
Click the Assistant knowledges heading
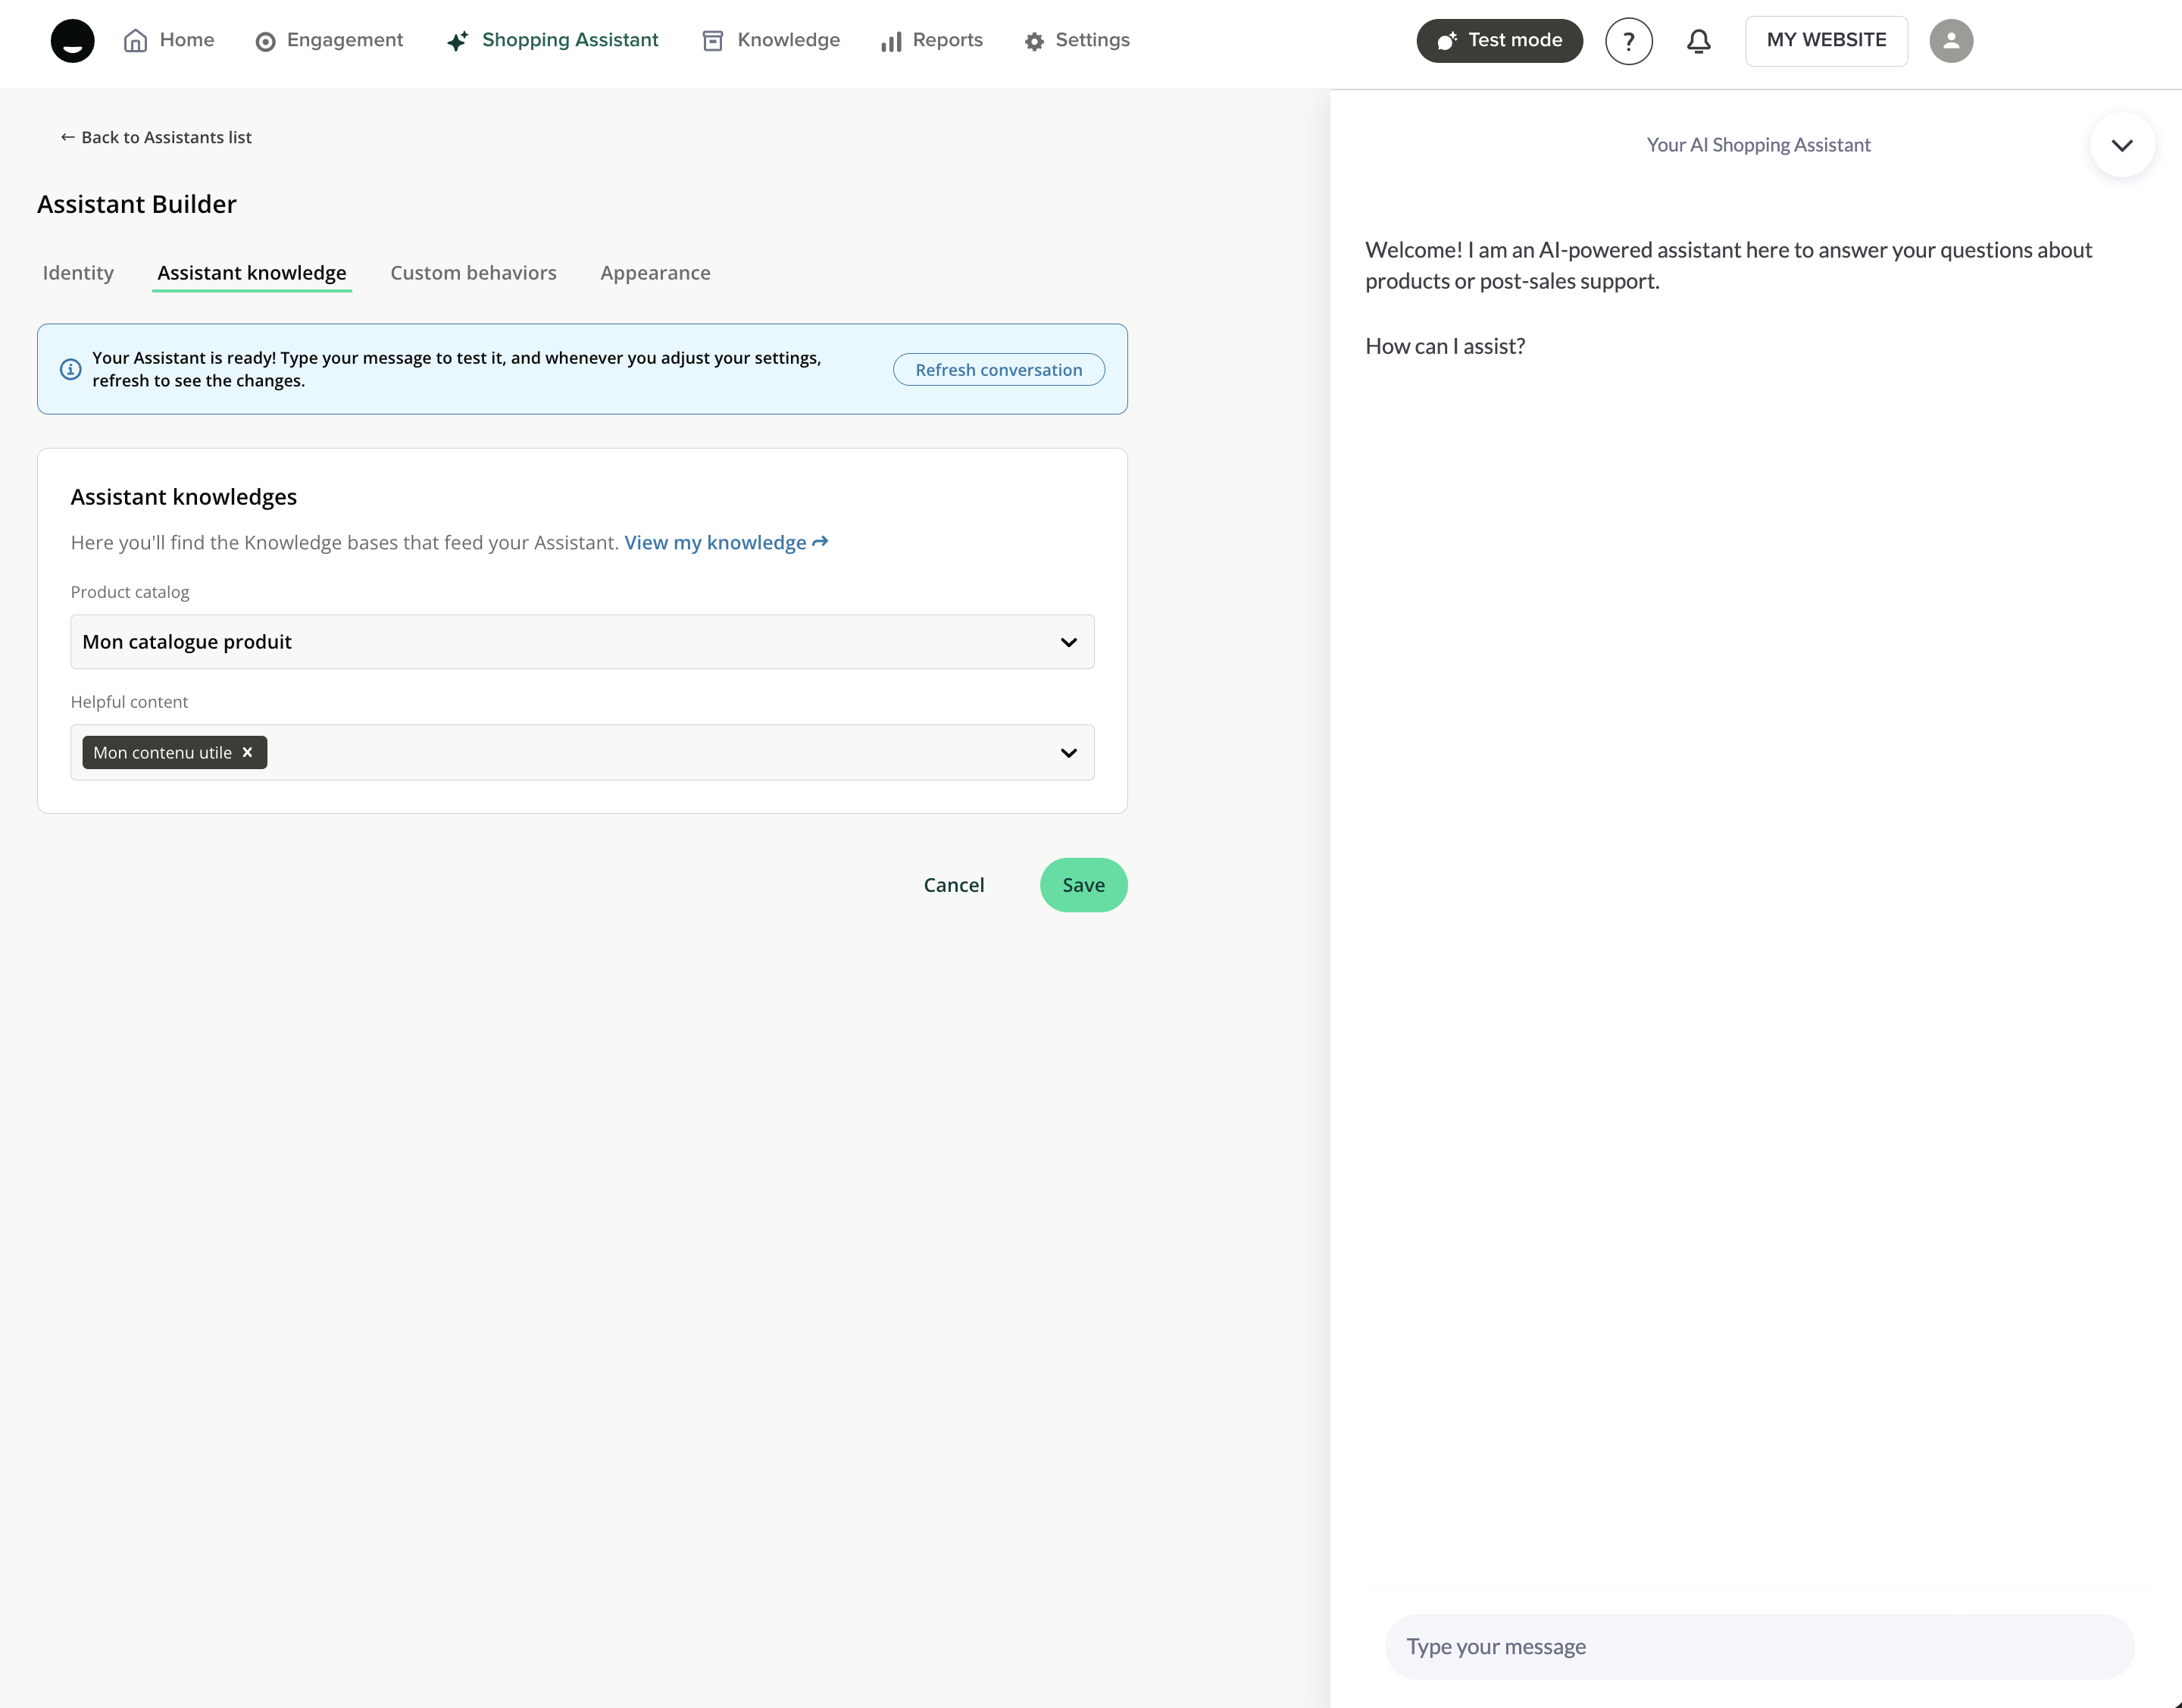click(x=184, y=497)
